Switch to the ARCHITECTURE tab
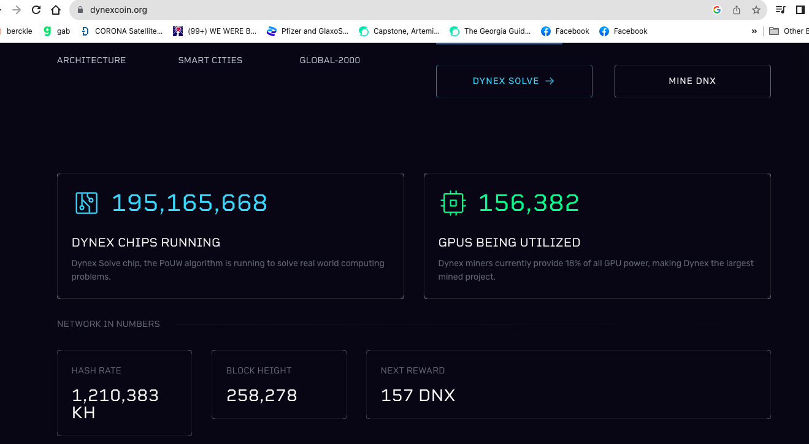809x444 pixels. (91, 60)
